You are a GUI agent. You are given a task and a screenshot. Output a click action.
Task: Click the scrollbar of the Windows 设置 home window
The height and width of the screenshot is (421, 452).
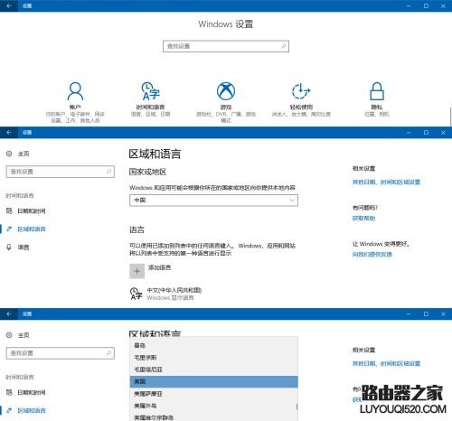(450, 117)
